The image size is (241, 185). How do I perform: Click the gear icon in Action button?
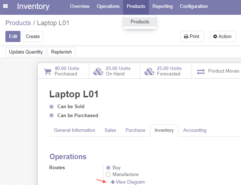215,36
